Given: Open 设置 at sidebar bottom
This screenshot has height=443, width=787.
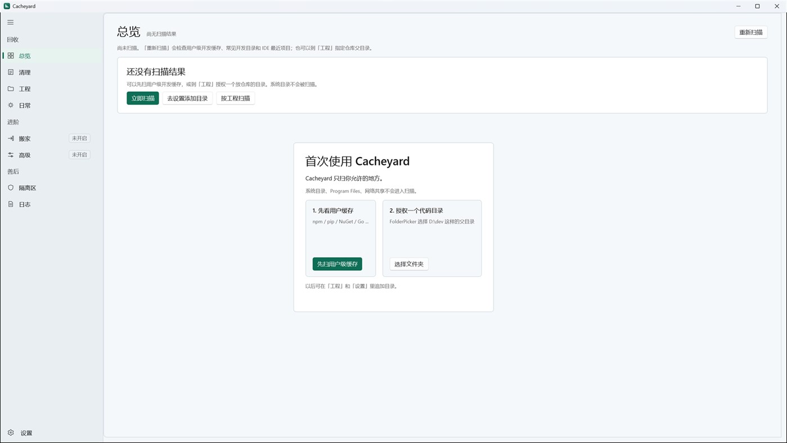Looking at the screenshot, I should point(52,433).
